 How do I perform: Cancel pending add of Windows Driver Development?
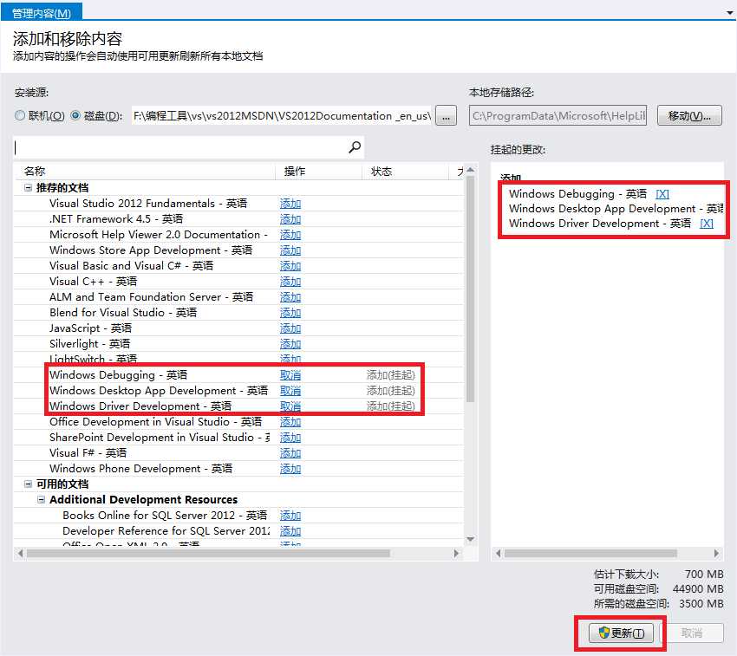click(x=290, y=406)
